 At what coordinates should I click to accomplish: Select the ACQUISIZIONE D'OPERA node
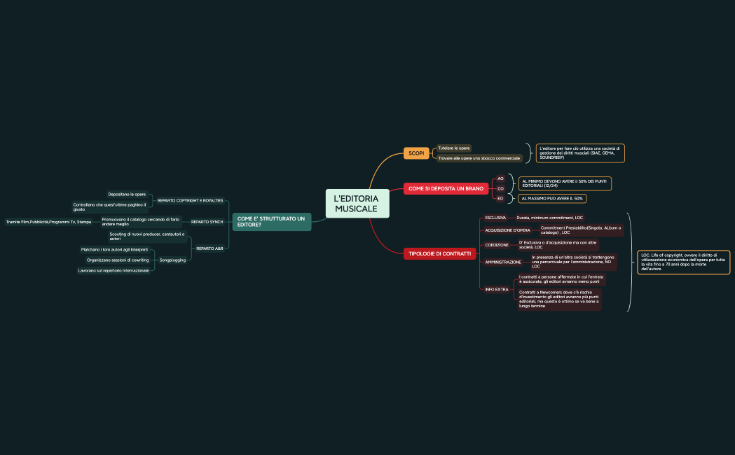[x=507, y=230]
